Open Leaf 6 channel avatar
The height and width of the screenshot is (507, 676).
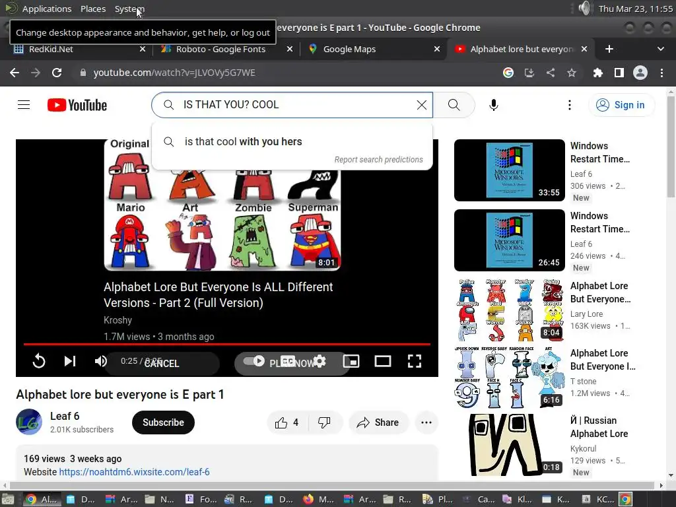point(29,422)
